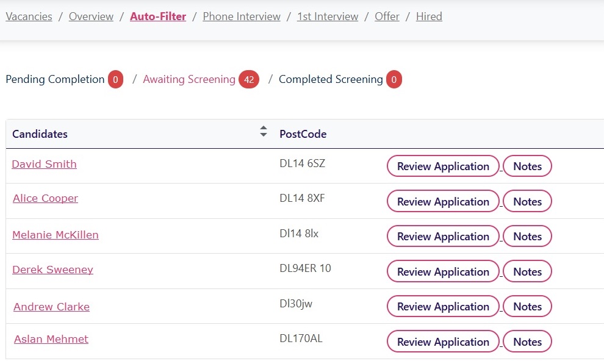Open Notes for Aslan Mehmet
This screenshot has width=604, height=361.
[x=527, y=341]
